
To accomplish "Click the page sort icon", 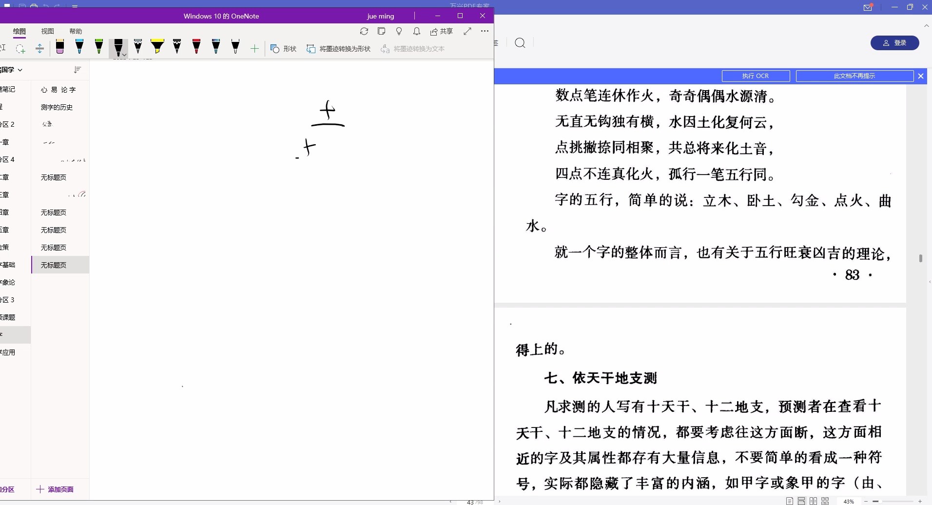I will click(x=77, y=70).
